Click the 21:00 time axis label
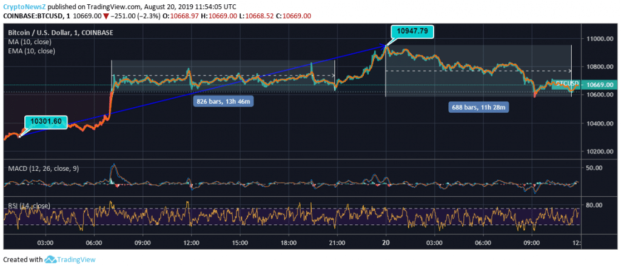The width and height of the screenshot is (621, 269). coord(337,242)
